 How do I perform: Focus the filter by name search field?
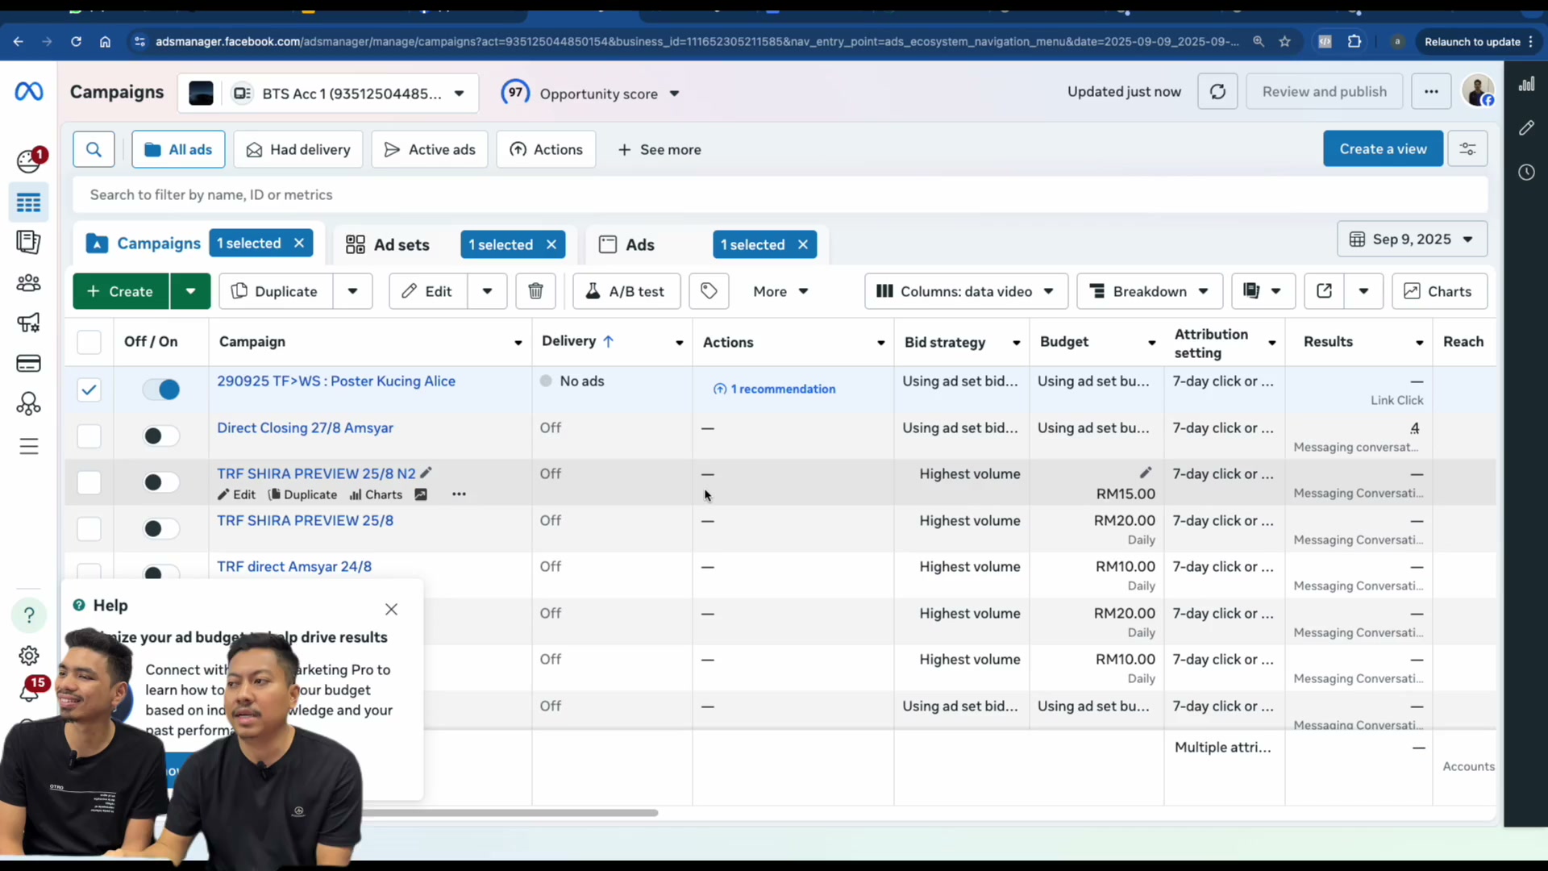pyautogui.click(x=780, y=194)
